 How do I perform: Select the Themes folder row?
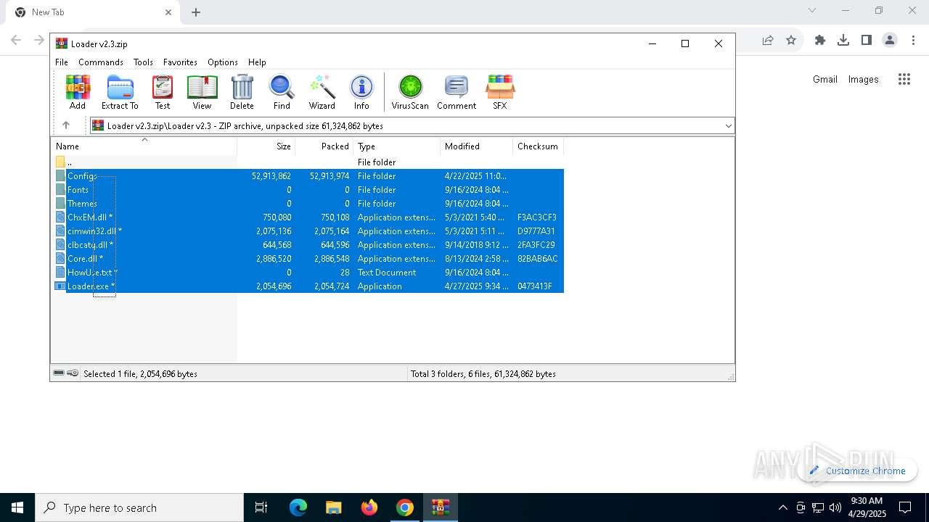[308, 204]
